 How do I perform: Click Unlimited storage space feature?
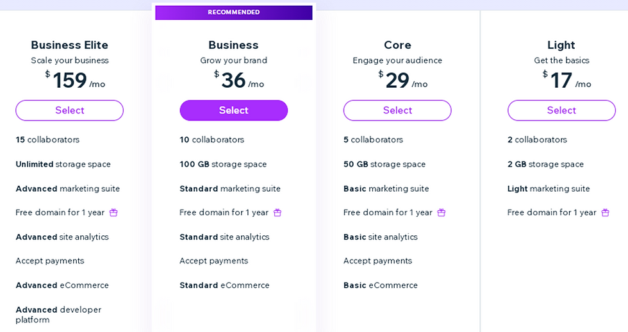63,164
